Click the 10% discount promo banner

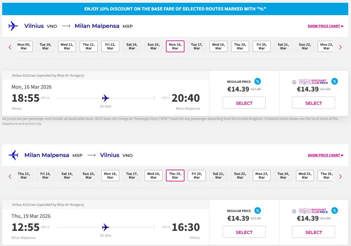click(x=175, y=9)
